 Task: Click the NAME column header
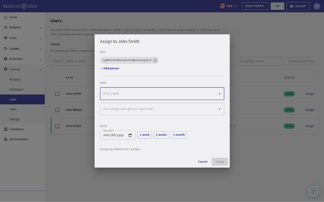click(69, 78)
